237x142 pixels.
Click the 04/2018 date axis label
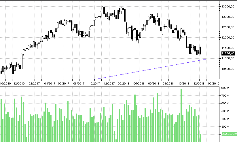(139, 83)
